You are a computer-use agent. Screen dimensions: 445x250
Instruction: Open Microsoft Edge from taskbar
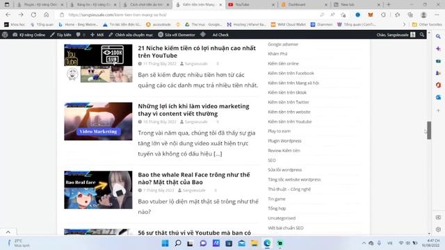(267, 243)
